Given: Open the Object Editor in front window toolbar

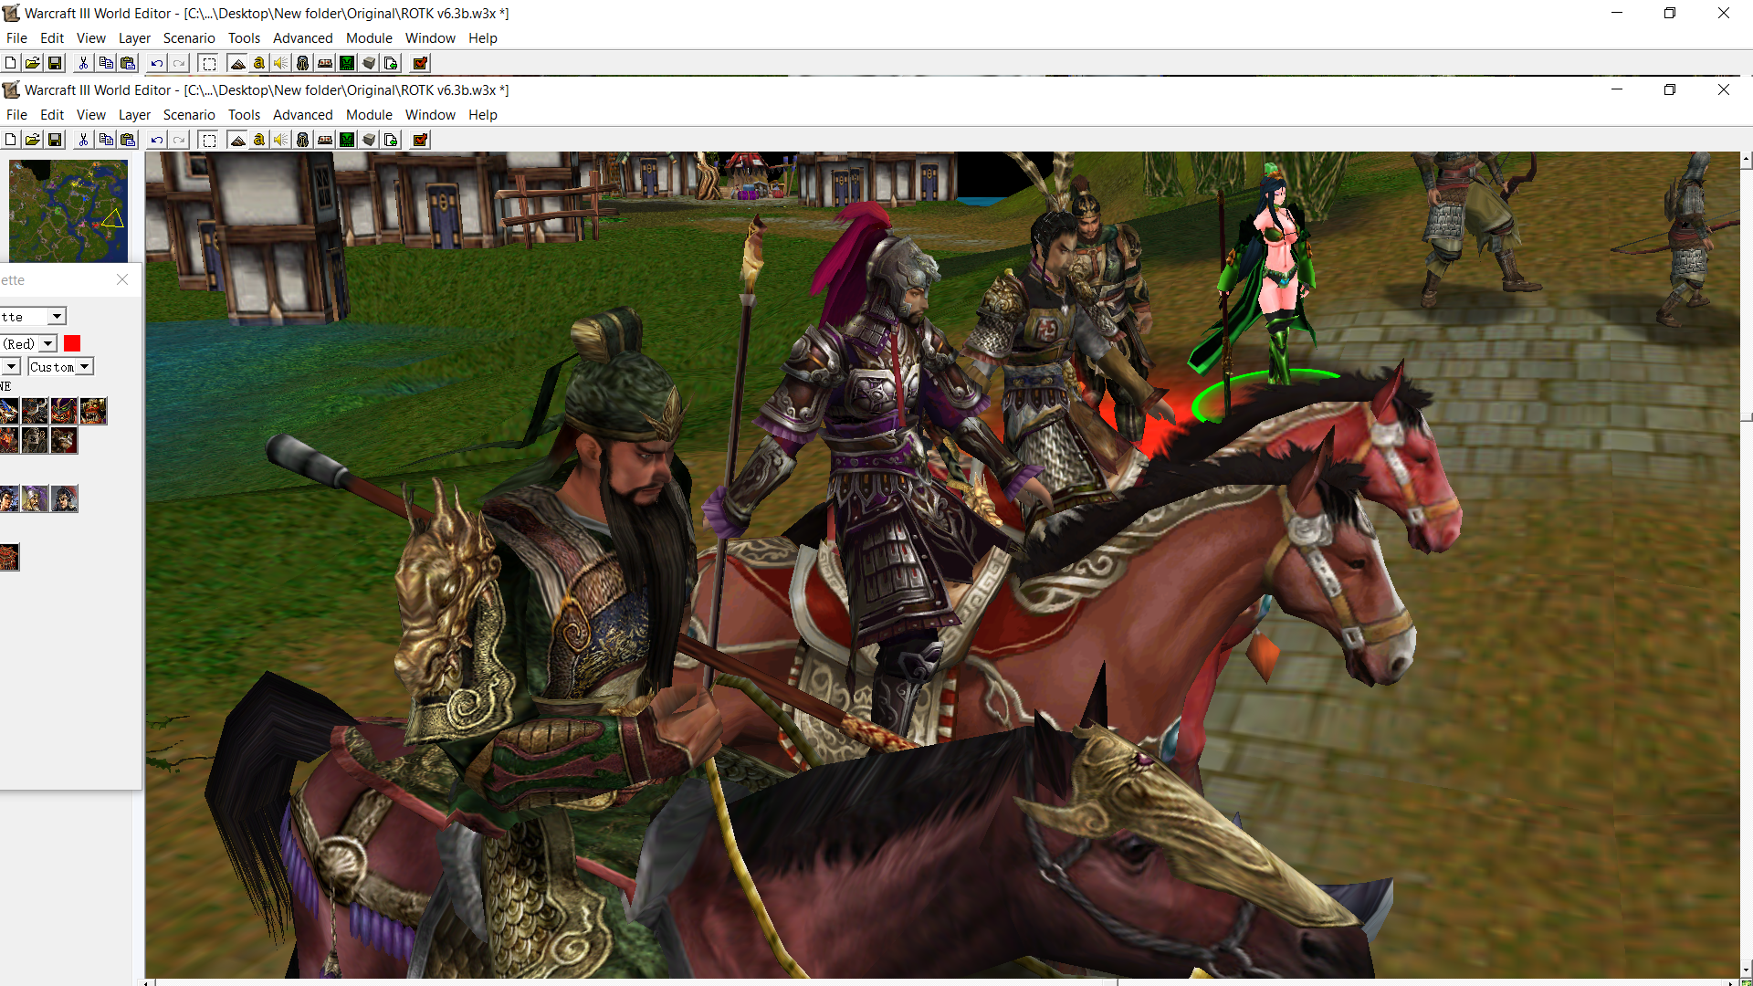Looking at the screenshot, I should click(x=303, y=140).
